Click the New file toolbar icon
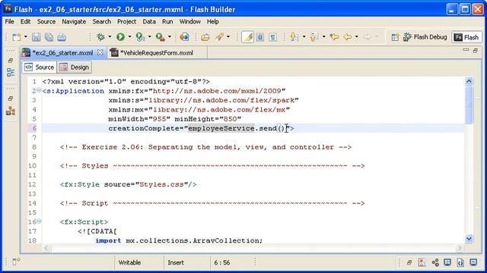Viewport: 487px width, 273px height. 17,37
